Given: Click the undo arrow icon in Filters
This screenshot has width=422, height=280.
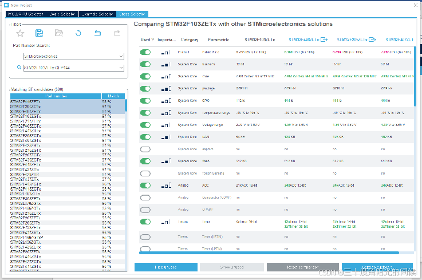Looking at the screenshot, I should [x=98, y=33].
